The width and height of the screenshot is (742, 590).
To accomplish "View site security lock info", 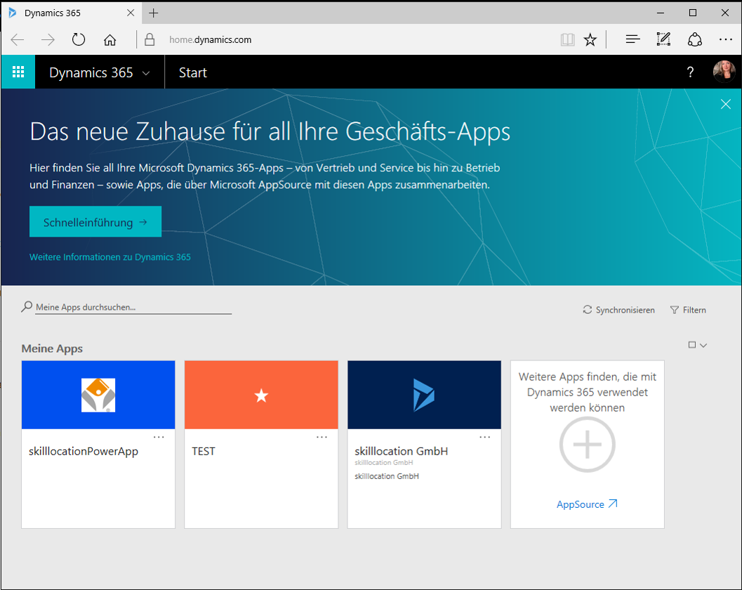I will [150, 39].
